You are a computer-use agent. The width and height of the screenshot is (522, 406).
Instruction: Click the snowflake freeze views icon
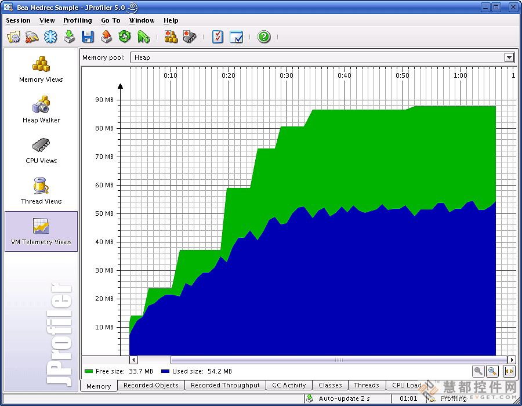51,37
